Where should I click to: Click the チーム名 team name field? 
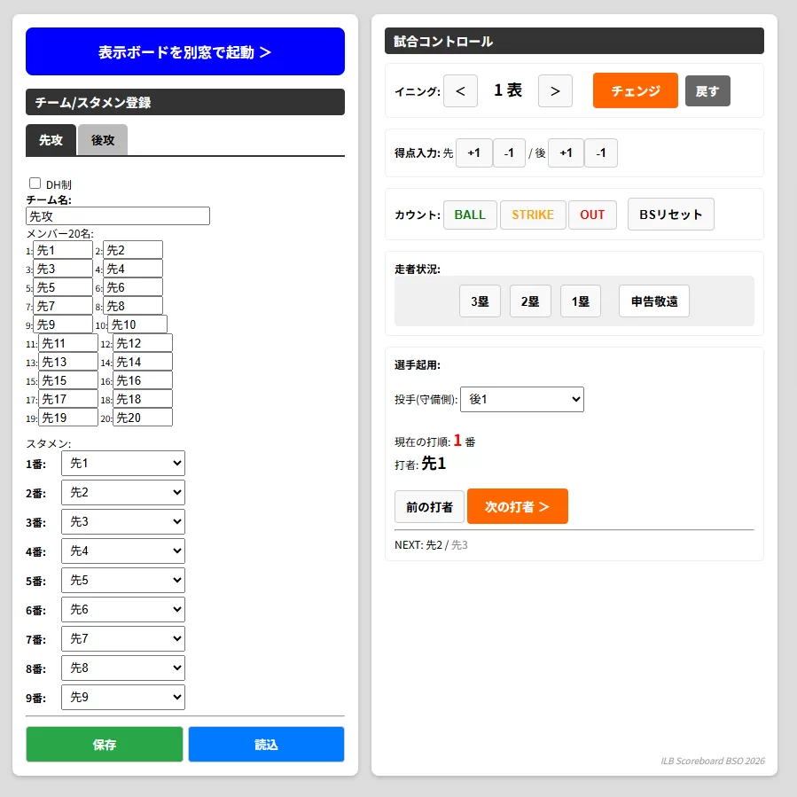click(x=118, y=215)
